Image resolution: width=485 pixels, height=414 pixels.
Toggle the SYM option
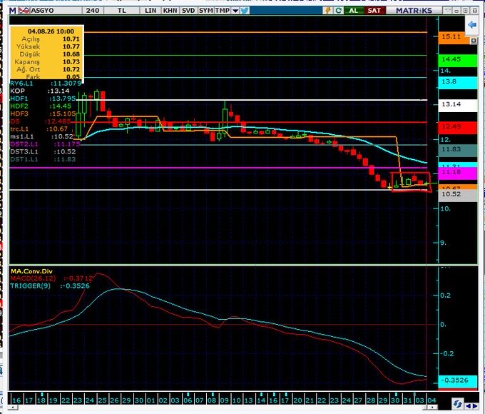[205, 11]
